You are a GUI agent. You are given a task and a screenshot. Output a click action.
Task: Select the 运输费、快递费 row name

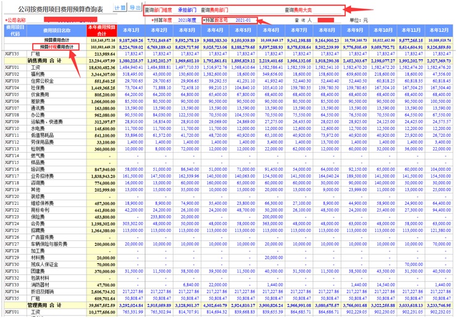coord(47,121)
